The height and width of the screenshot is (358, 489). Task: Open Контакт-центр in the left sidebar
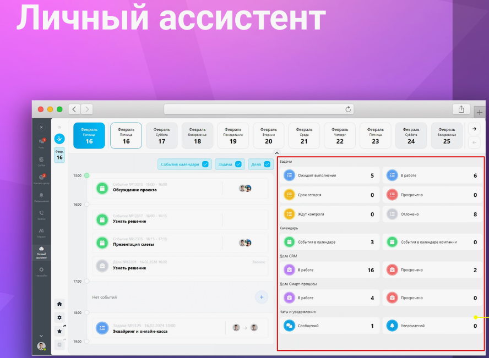pos(41,178)
